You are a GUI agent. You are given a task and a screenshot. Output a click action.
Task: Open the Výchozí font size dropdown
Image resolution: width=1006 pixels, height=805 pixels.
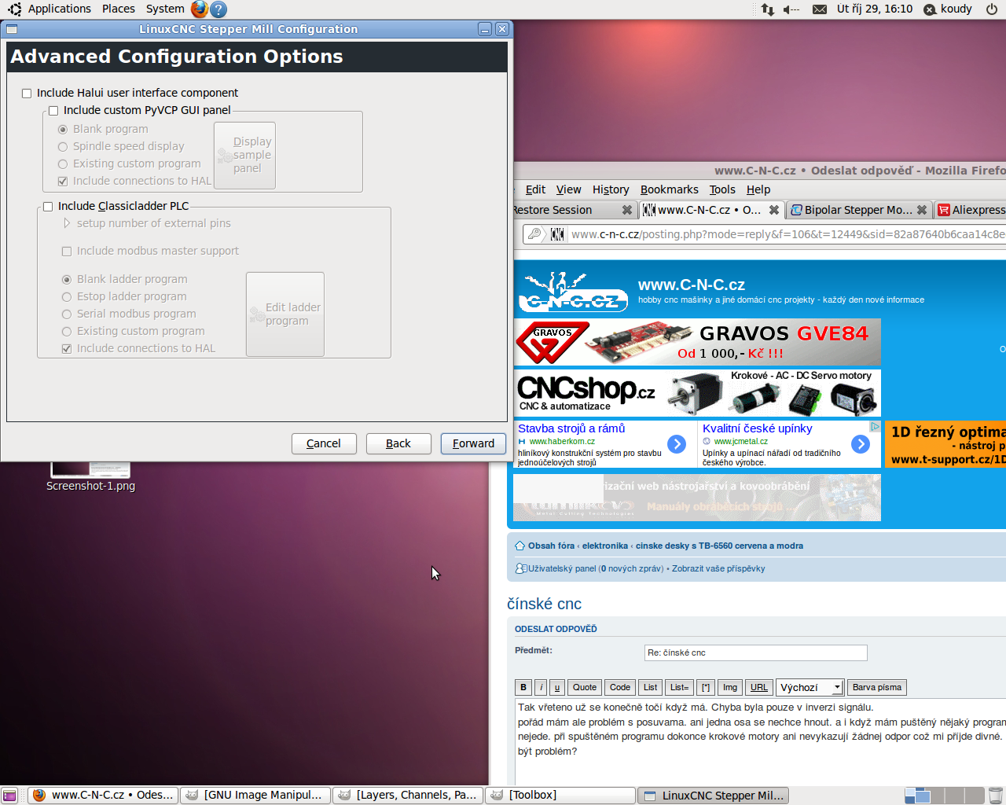[810, 687]
